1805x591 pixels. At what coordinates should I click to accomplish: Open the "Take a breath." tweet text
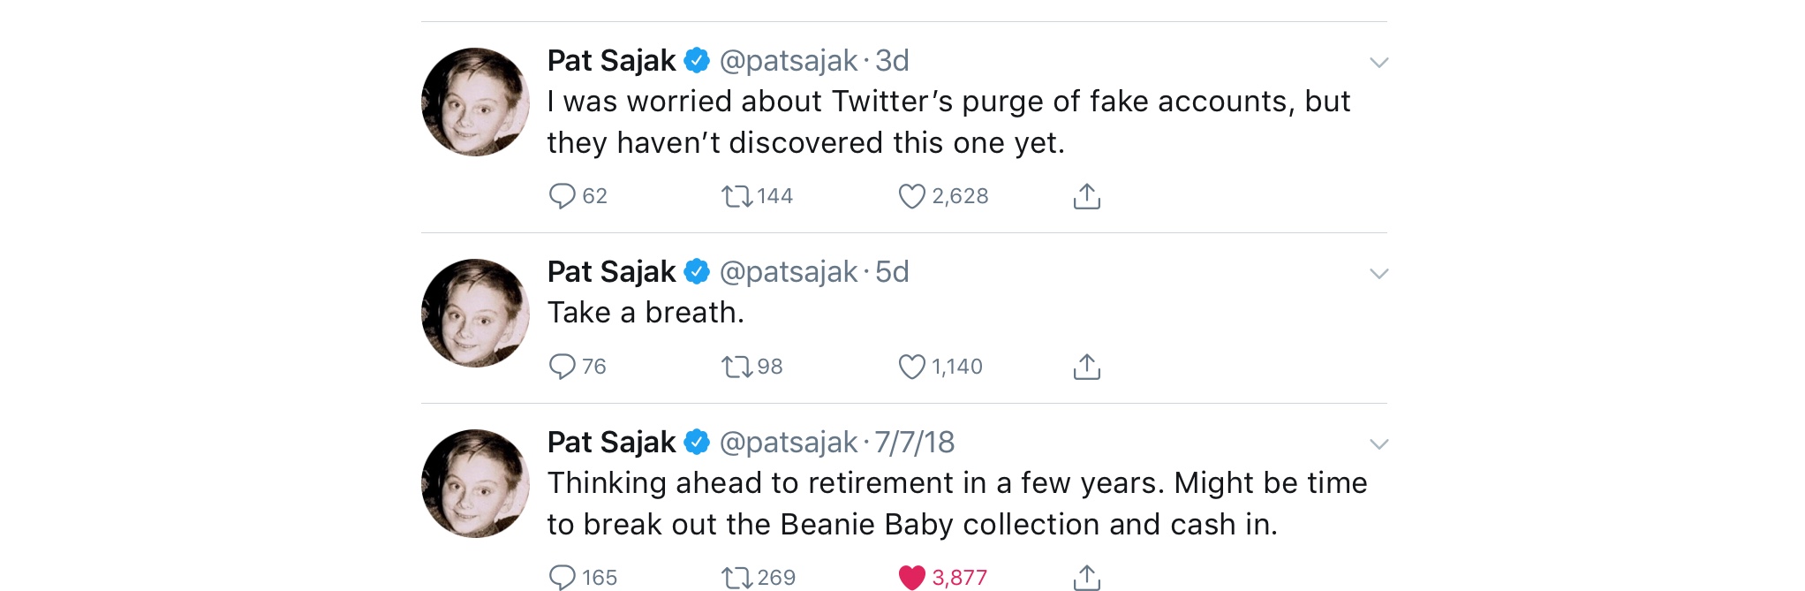coord(646,313)
